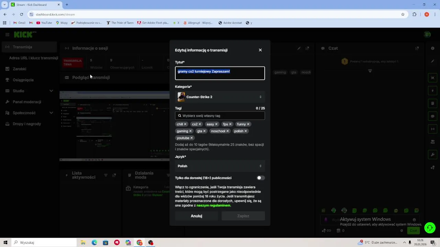
Task: Click the edit pencil in Informacje o sesji
Action: click(299, 48)
